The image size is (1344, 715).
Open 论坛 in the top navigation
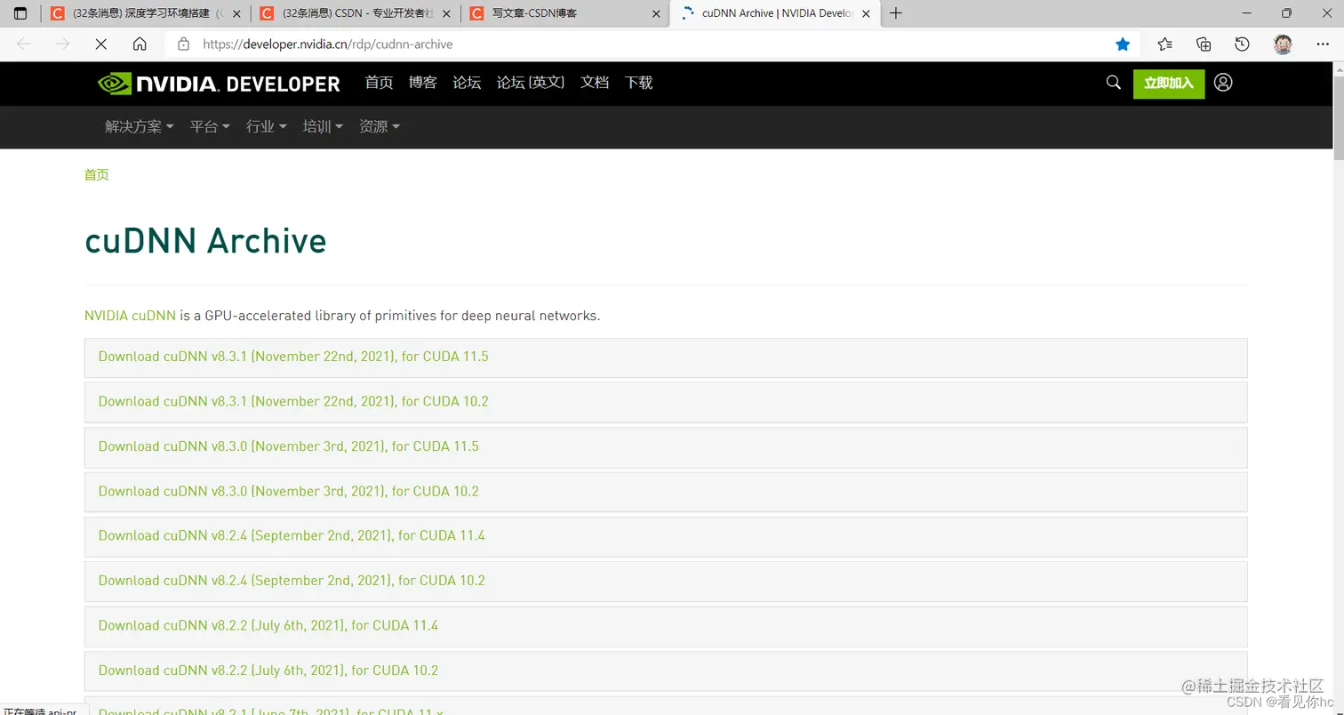pos(467,83)
